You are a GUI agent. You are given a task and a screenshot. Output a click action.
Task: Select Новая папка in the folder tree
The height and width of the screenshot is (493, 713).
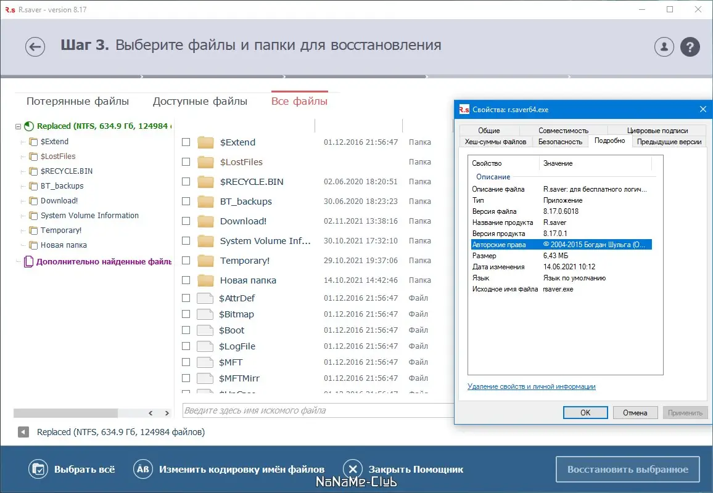click(x=64, y=245)
